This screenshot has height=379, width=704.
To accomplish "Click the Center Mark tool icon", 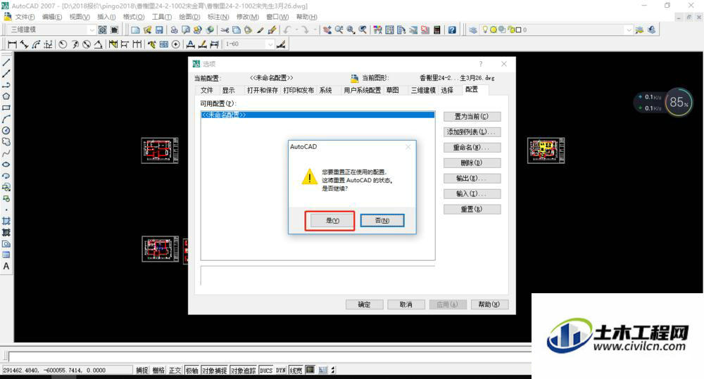I will [176, 44].
